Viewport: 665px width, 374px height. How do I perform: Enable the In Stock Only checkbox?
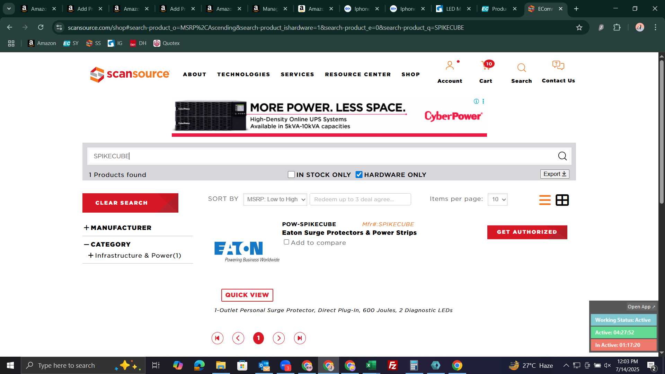[291, 175]
